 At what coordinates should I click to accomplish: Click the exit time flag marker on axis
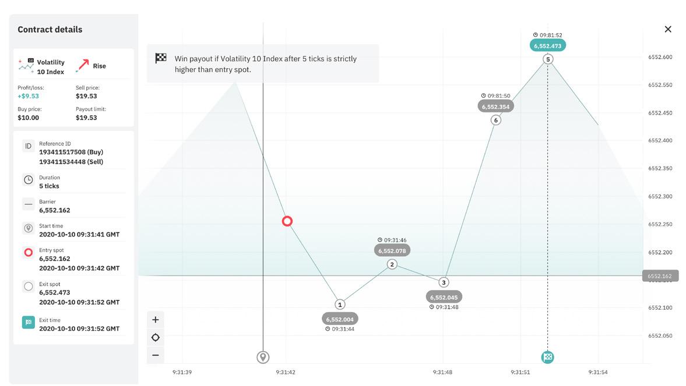click(x=548, y=357)
